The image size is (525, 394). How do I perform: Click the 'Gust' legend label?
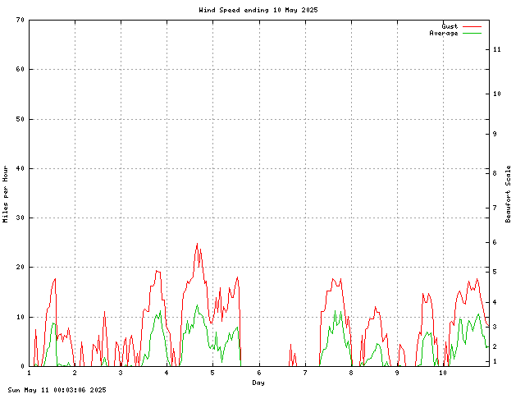[x=450, y=26]
